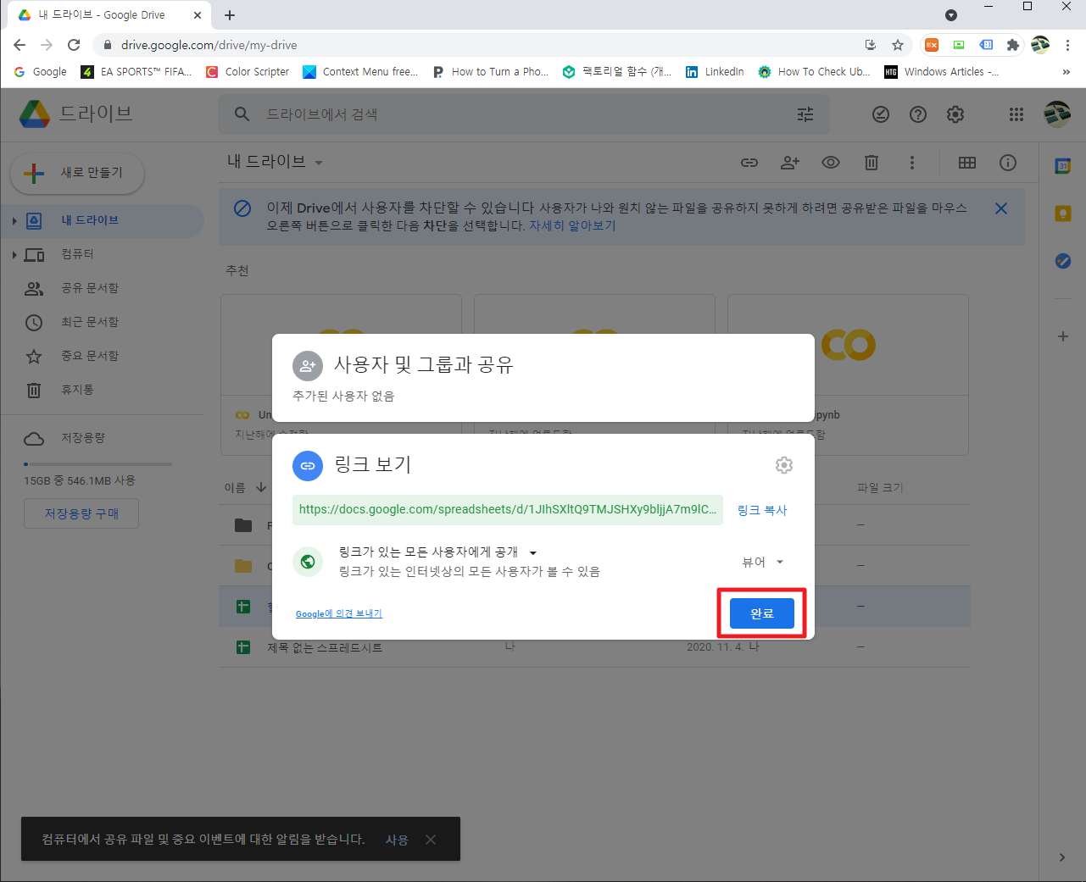Close the desktop notification toast

pos(431,840)
